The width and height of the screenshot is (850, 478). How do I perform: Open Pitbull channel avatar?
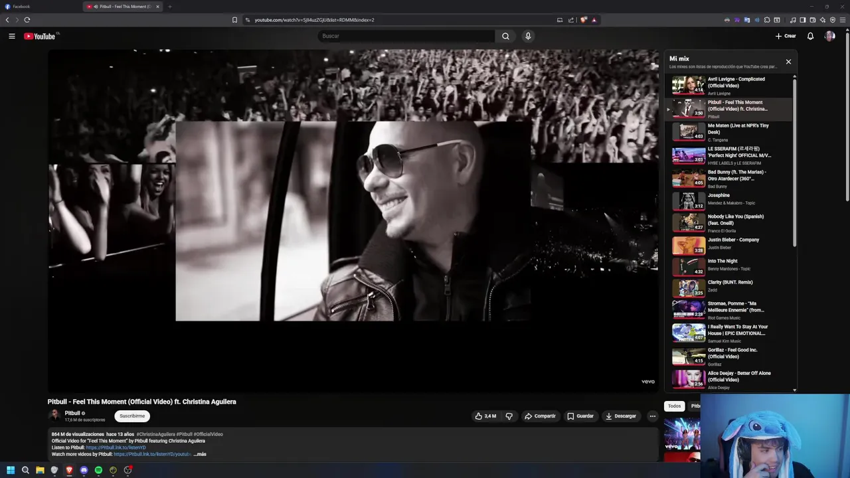tap(54, 416)
